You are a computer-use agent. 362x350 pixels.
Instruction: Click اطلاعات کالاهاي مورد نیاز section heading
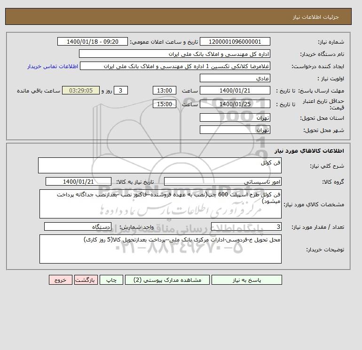tap(309, 151)
